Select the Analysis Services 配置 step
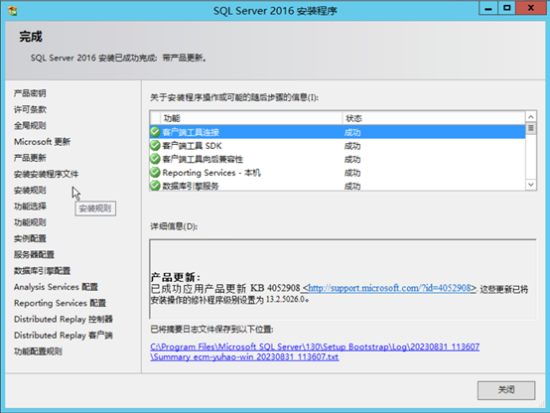This screenshot has height=413, width=550. [56, 287]
